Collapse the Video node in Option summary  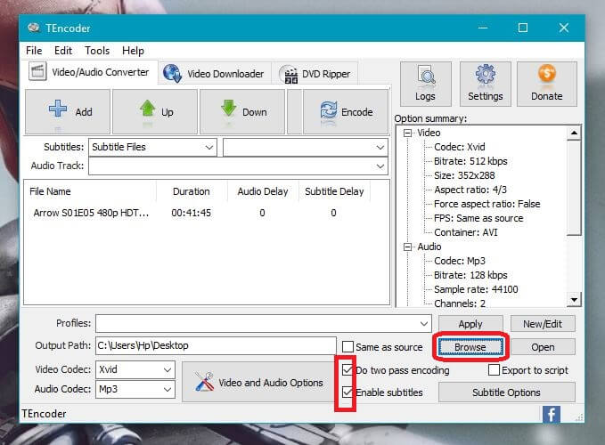(407, 133)
